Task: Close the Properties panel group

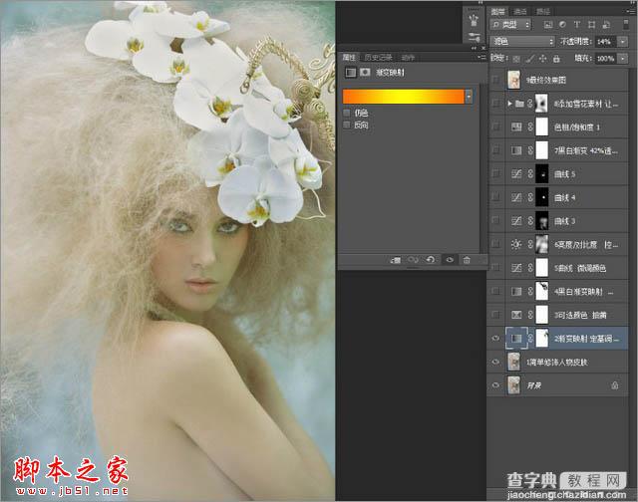Action: tap(482, 49)
